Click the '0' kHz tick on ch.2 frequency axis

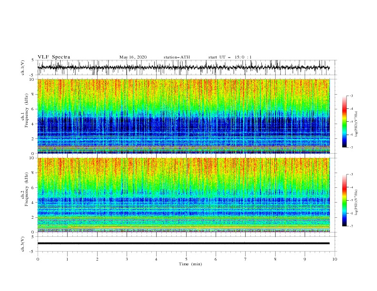tap(33, 232)
